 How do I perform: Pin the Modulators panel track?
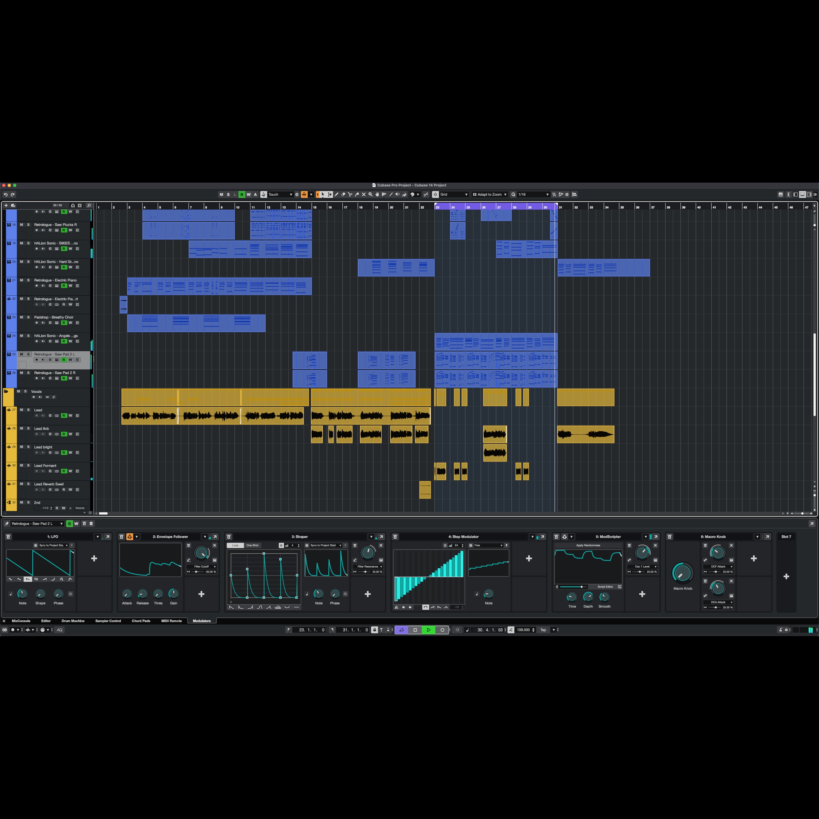click(x=6, y=524)
